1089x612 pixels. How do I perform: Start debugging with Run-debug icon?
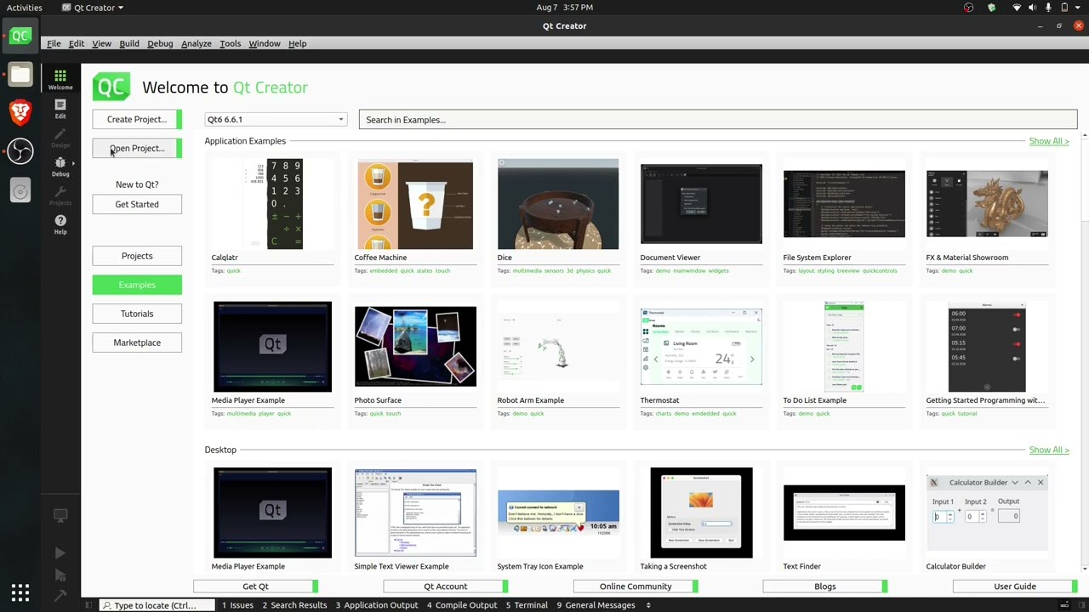click(60, 575)
